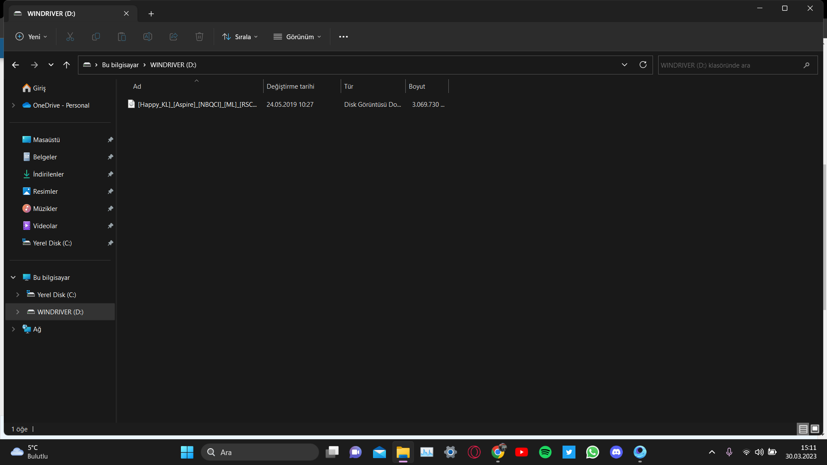Unpin Masaüstü via its pin icon

click(110, 140)
